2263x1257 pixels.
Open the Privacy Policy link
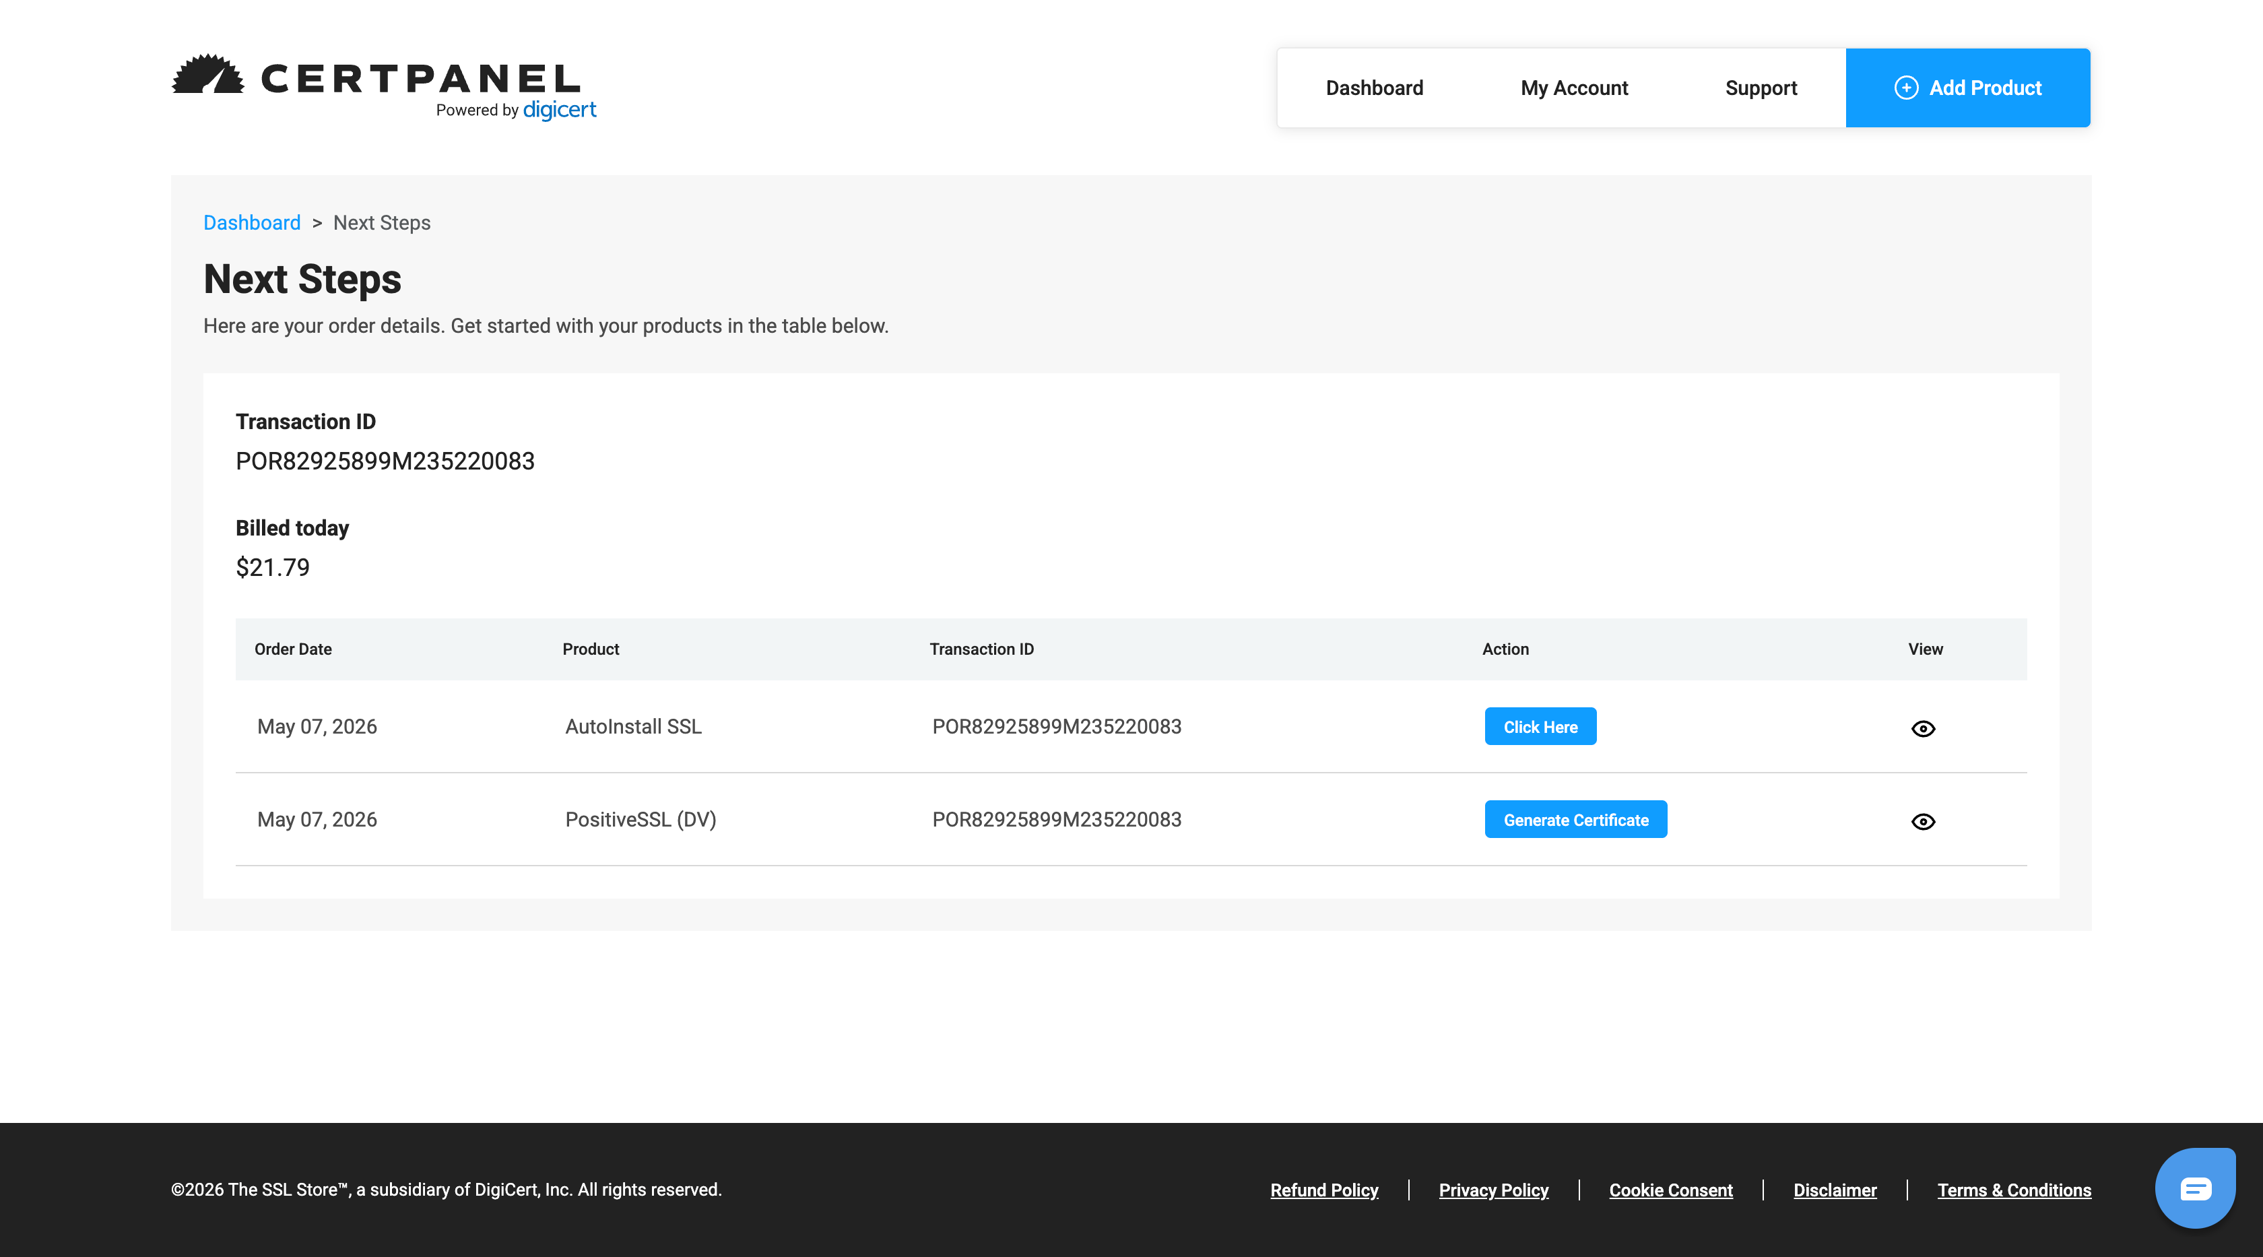click(1493, 1190)
